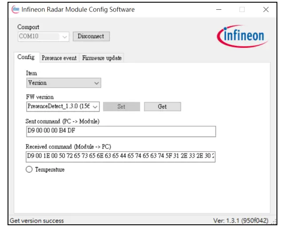The width and height of the screenshot is (292, 231).
Task: Click the greyed-out Set button
Action: 121,106
